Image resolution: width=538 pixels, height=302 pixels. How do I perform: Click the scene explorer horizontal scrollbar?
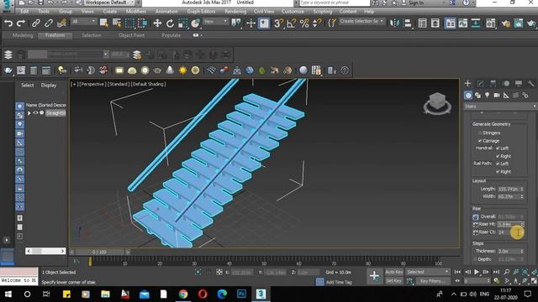click(x=45, y=251)
